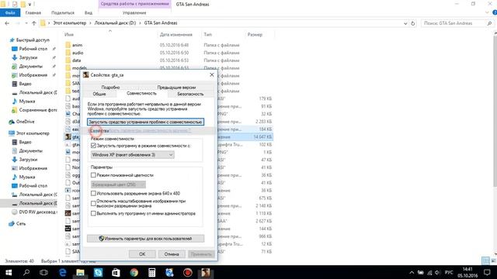
Task: Open File Explorer taskbar icon
Action: tap(80, 272)
